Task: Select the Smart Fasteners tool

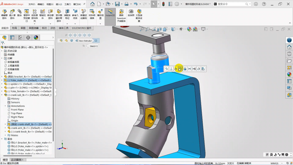Action: tap(43, 11)
